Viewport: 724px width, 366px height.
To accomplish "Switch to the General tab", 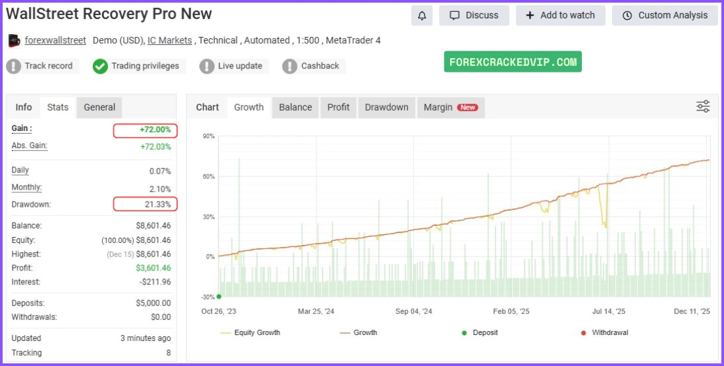I will pyautogui.click(x=99, y=107).
